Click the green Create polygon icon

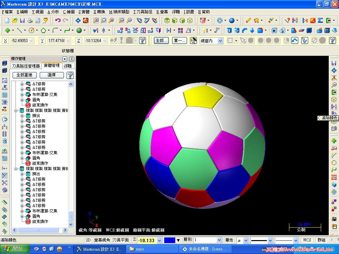pyautogui.click(x=43, y=30)
